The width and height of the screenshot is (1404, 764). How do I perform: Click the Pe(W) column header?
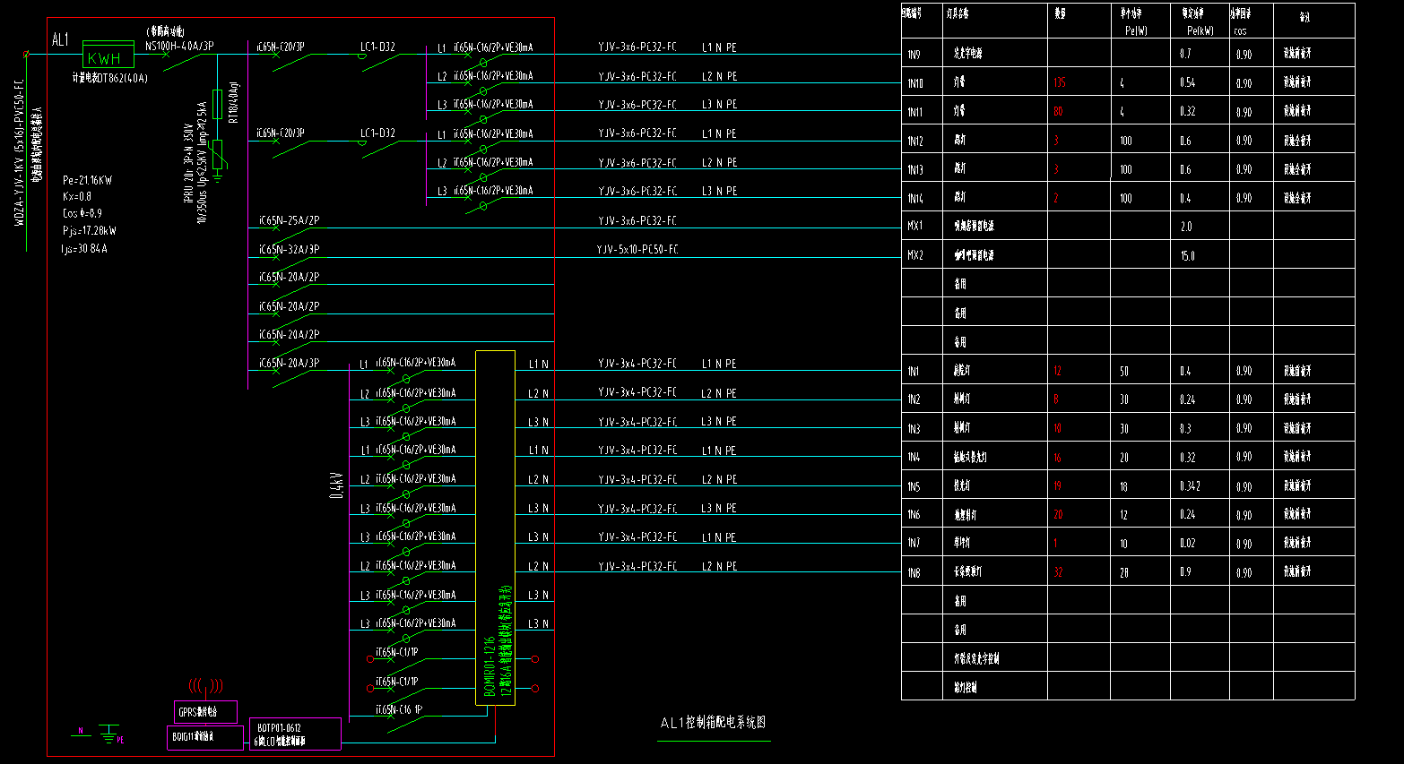1135,30
